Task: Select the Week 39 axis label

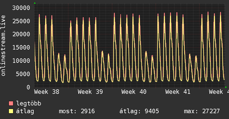Action: [90, 92]
